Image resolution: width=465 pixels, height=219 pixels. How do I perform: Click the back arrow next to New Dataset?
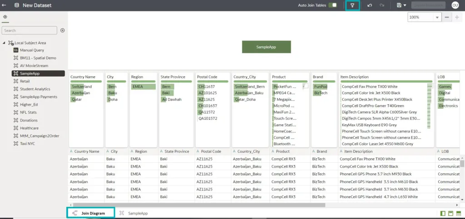[x=5, y=5]
